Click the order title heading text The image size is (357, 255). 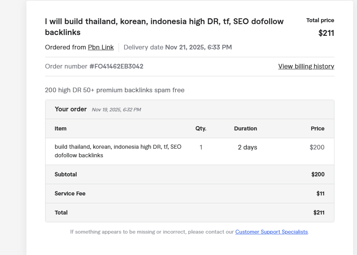[164, 27]
